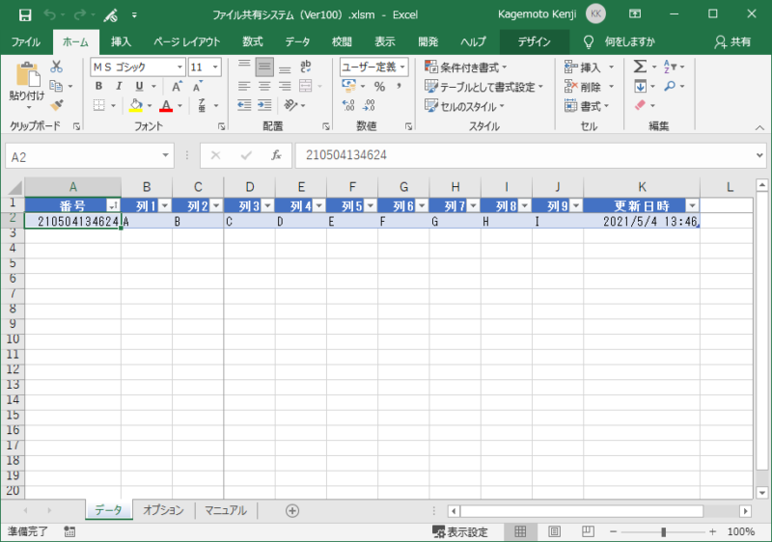Toggle Underline formatting
Viewport: 772px width, 542px height.
point(139,86)
